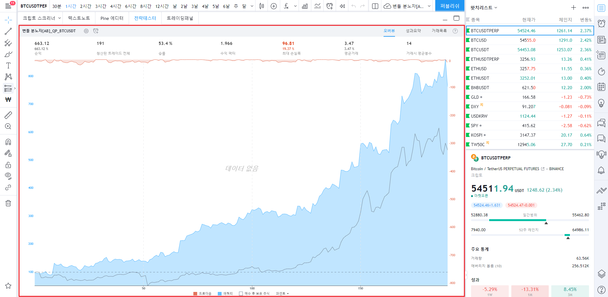Image resolution: width=608 pixels, height=297 pixels.
Task: Enable the 매수 후 보유 주식 checkbox
Action: tap(240, 293)
